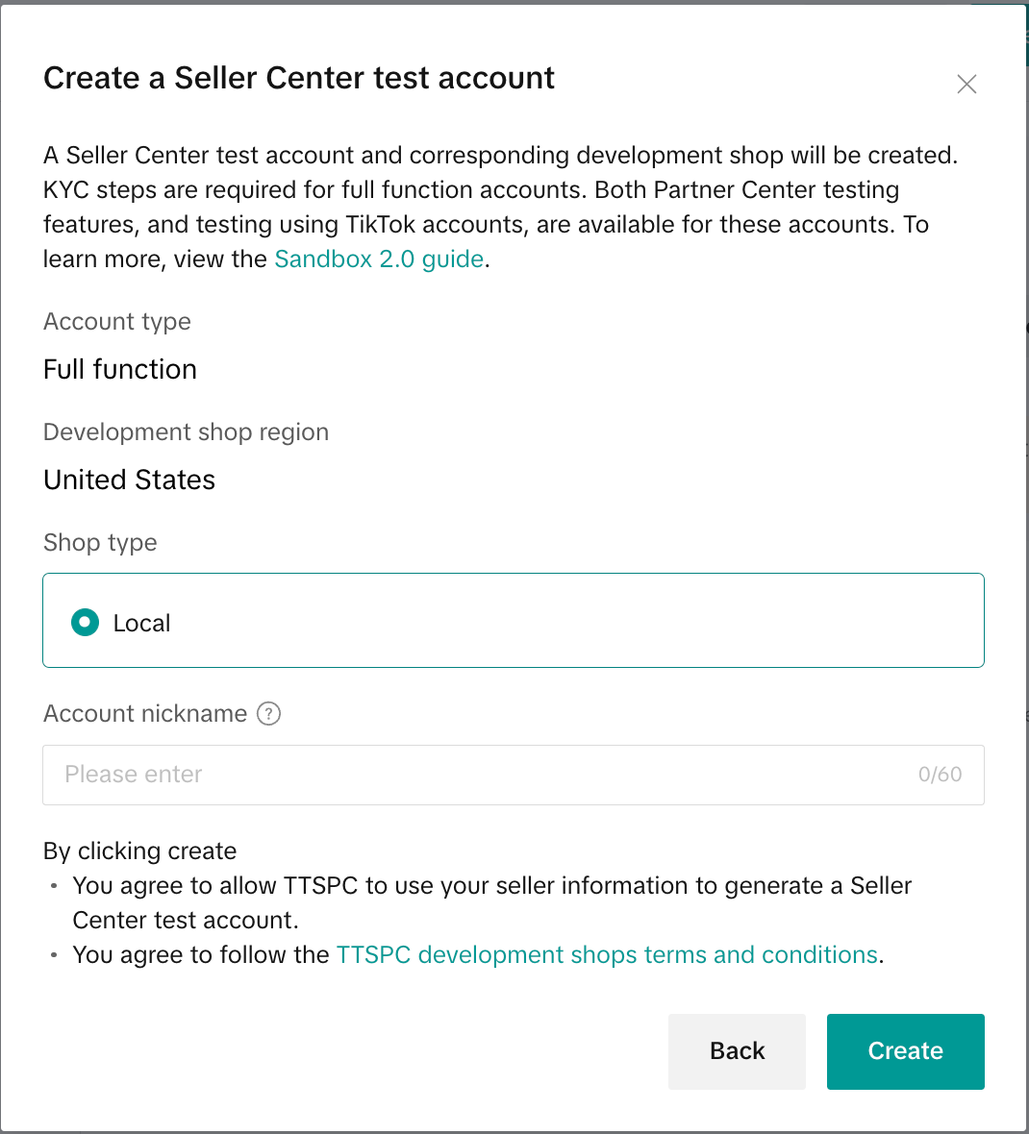The height and width of the screenshot is (1134, 1029).
Task: Open TTSPC development shops terms and conditions
Action: tap(607, 954)
